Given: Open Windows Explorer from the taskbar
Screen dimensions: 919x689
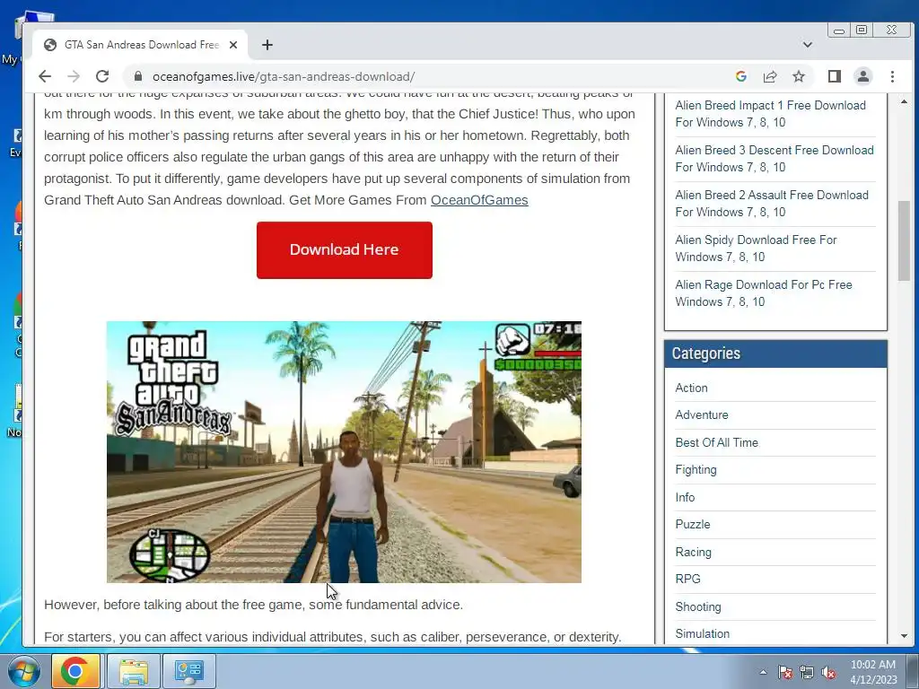Looking at the screenshot, I should click(x=134, y=671).
